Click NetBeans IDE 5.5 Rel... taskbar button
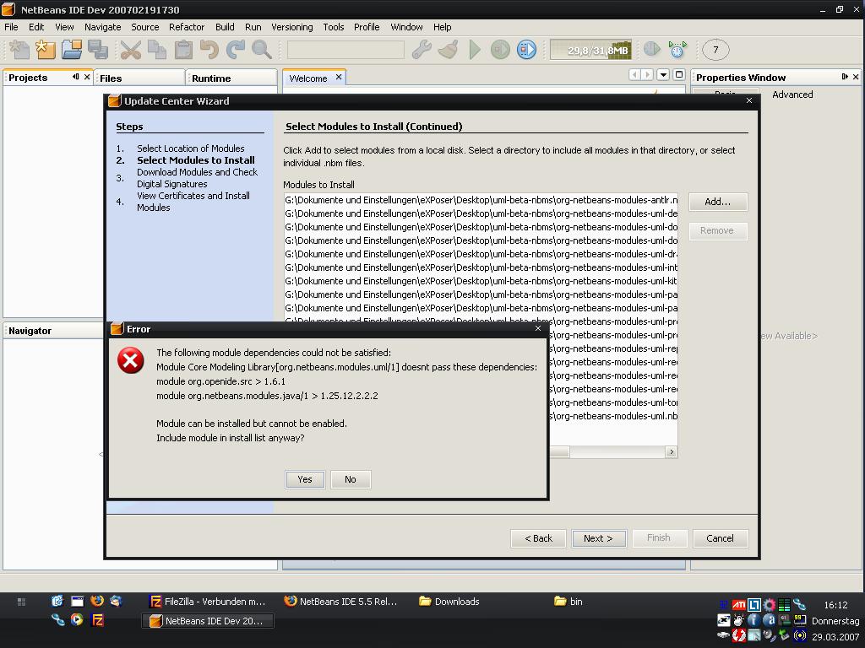The height and width of the screenshot is (648, 865). (341, 601)
